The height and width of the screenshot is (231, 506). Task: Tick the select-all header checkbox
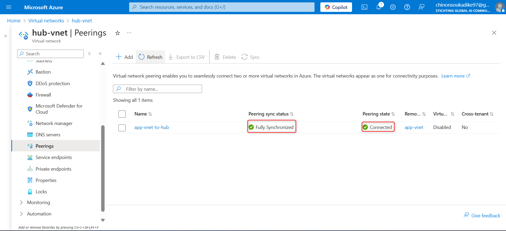click(x=122, y=114)
